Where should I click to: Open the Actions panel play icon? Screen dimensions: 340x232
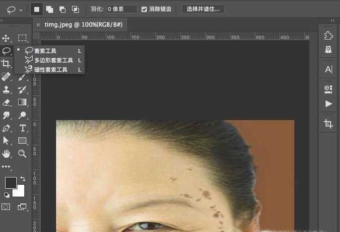point(328,104)
